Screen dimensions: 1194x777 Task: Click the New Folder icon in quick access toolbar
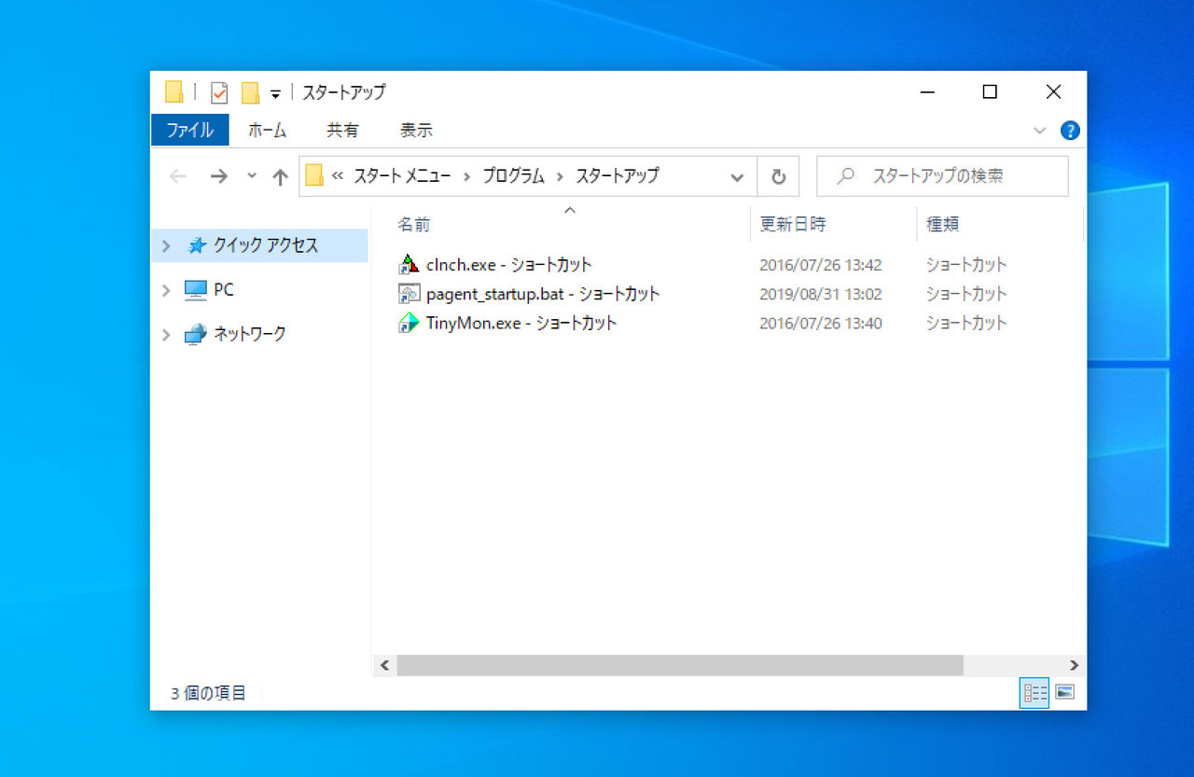pyautogui.click(x=250, y=92)
